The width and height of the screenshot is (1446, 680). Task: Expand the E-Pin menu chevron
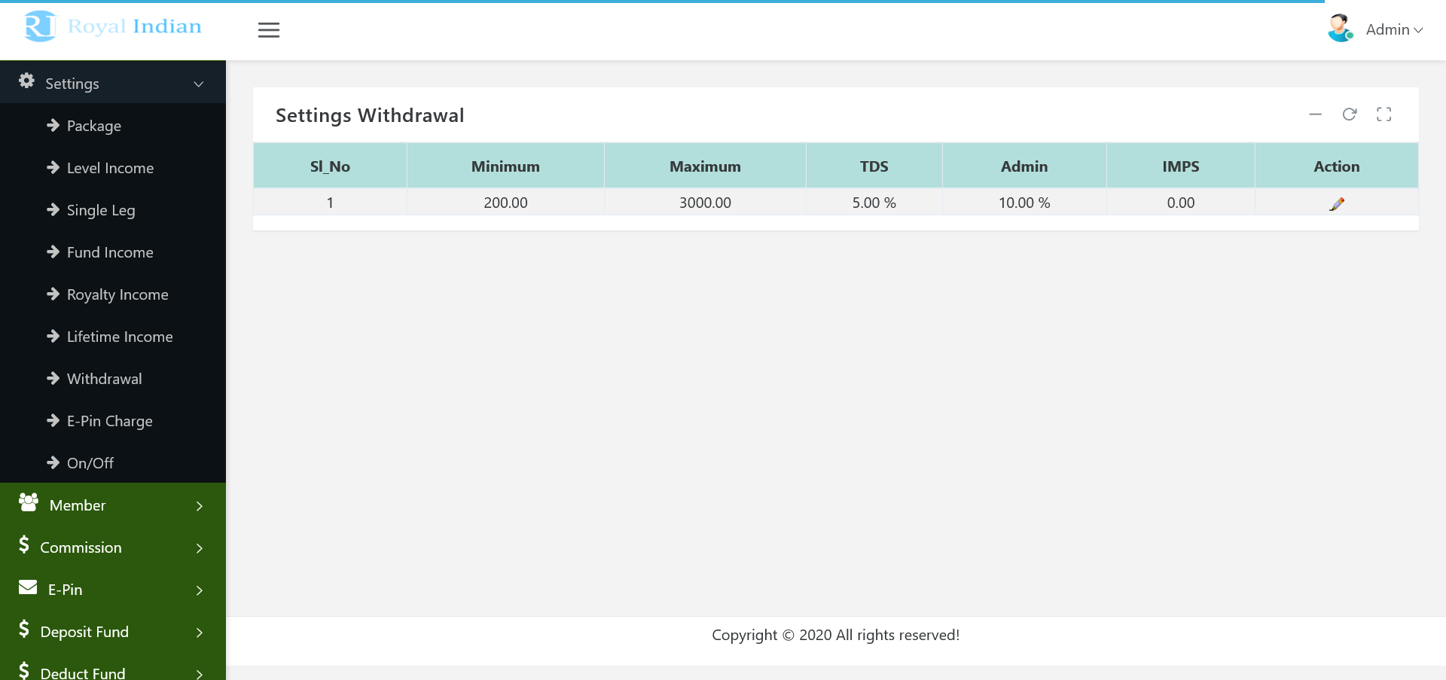point(200,590)
